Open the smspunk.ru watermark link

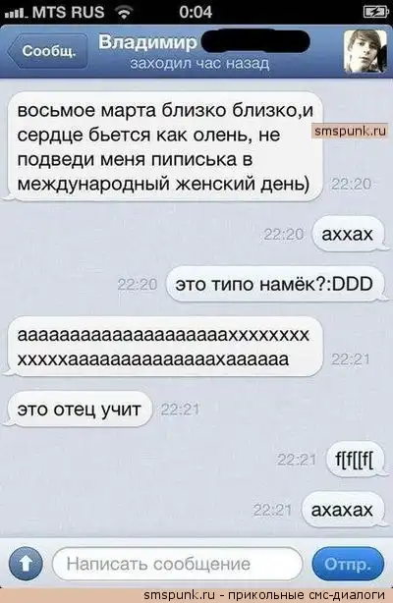[x=350, y=132]
